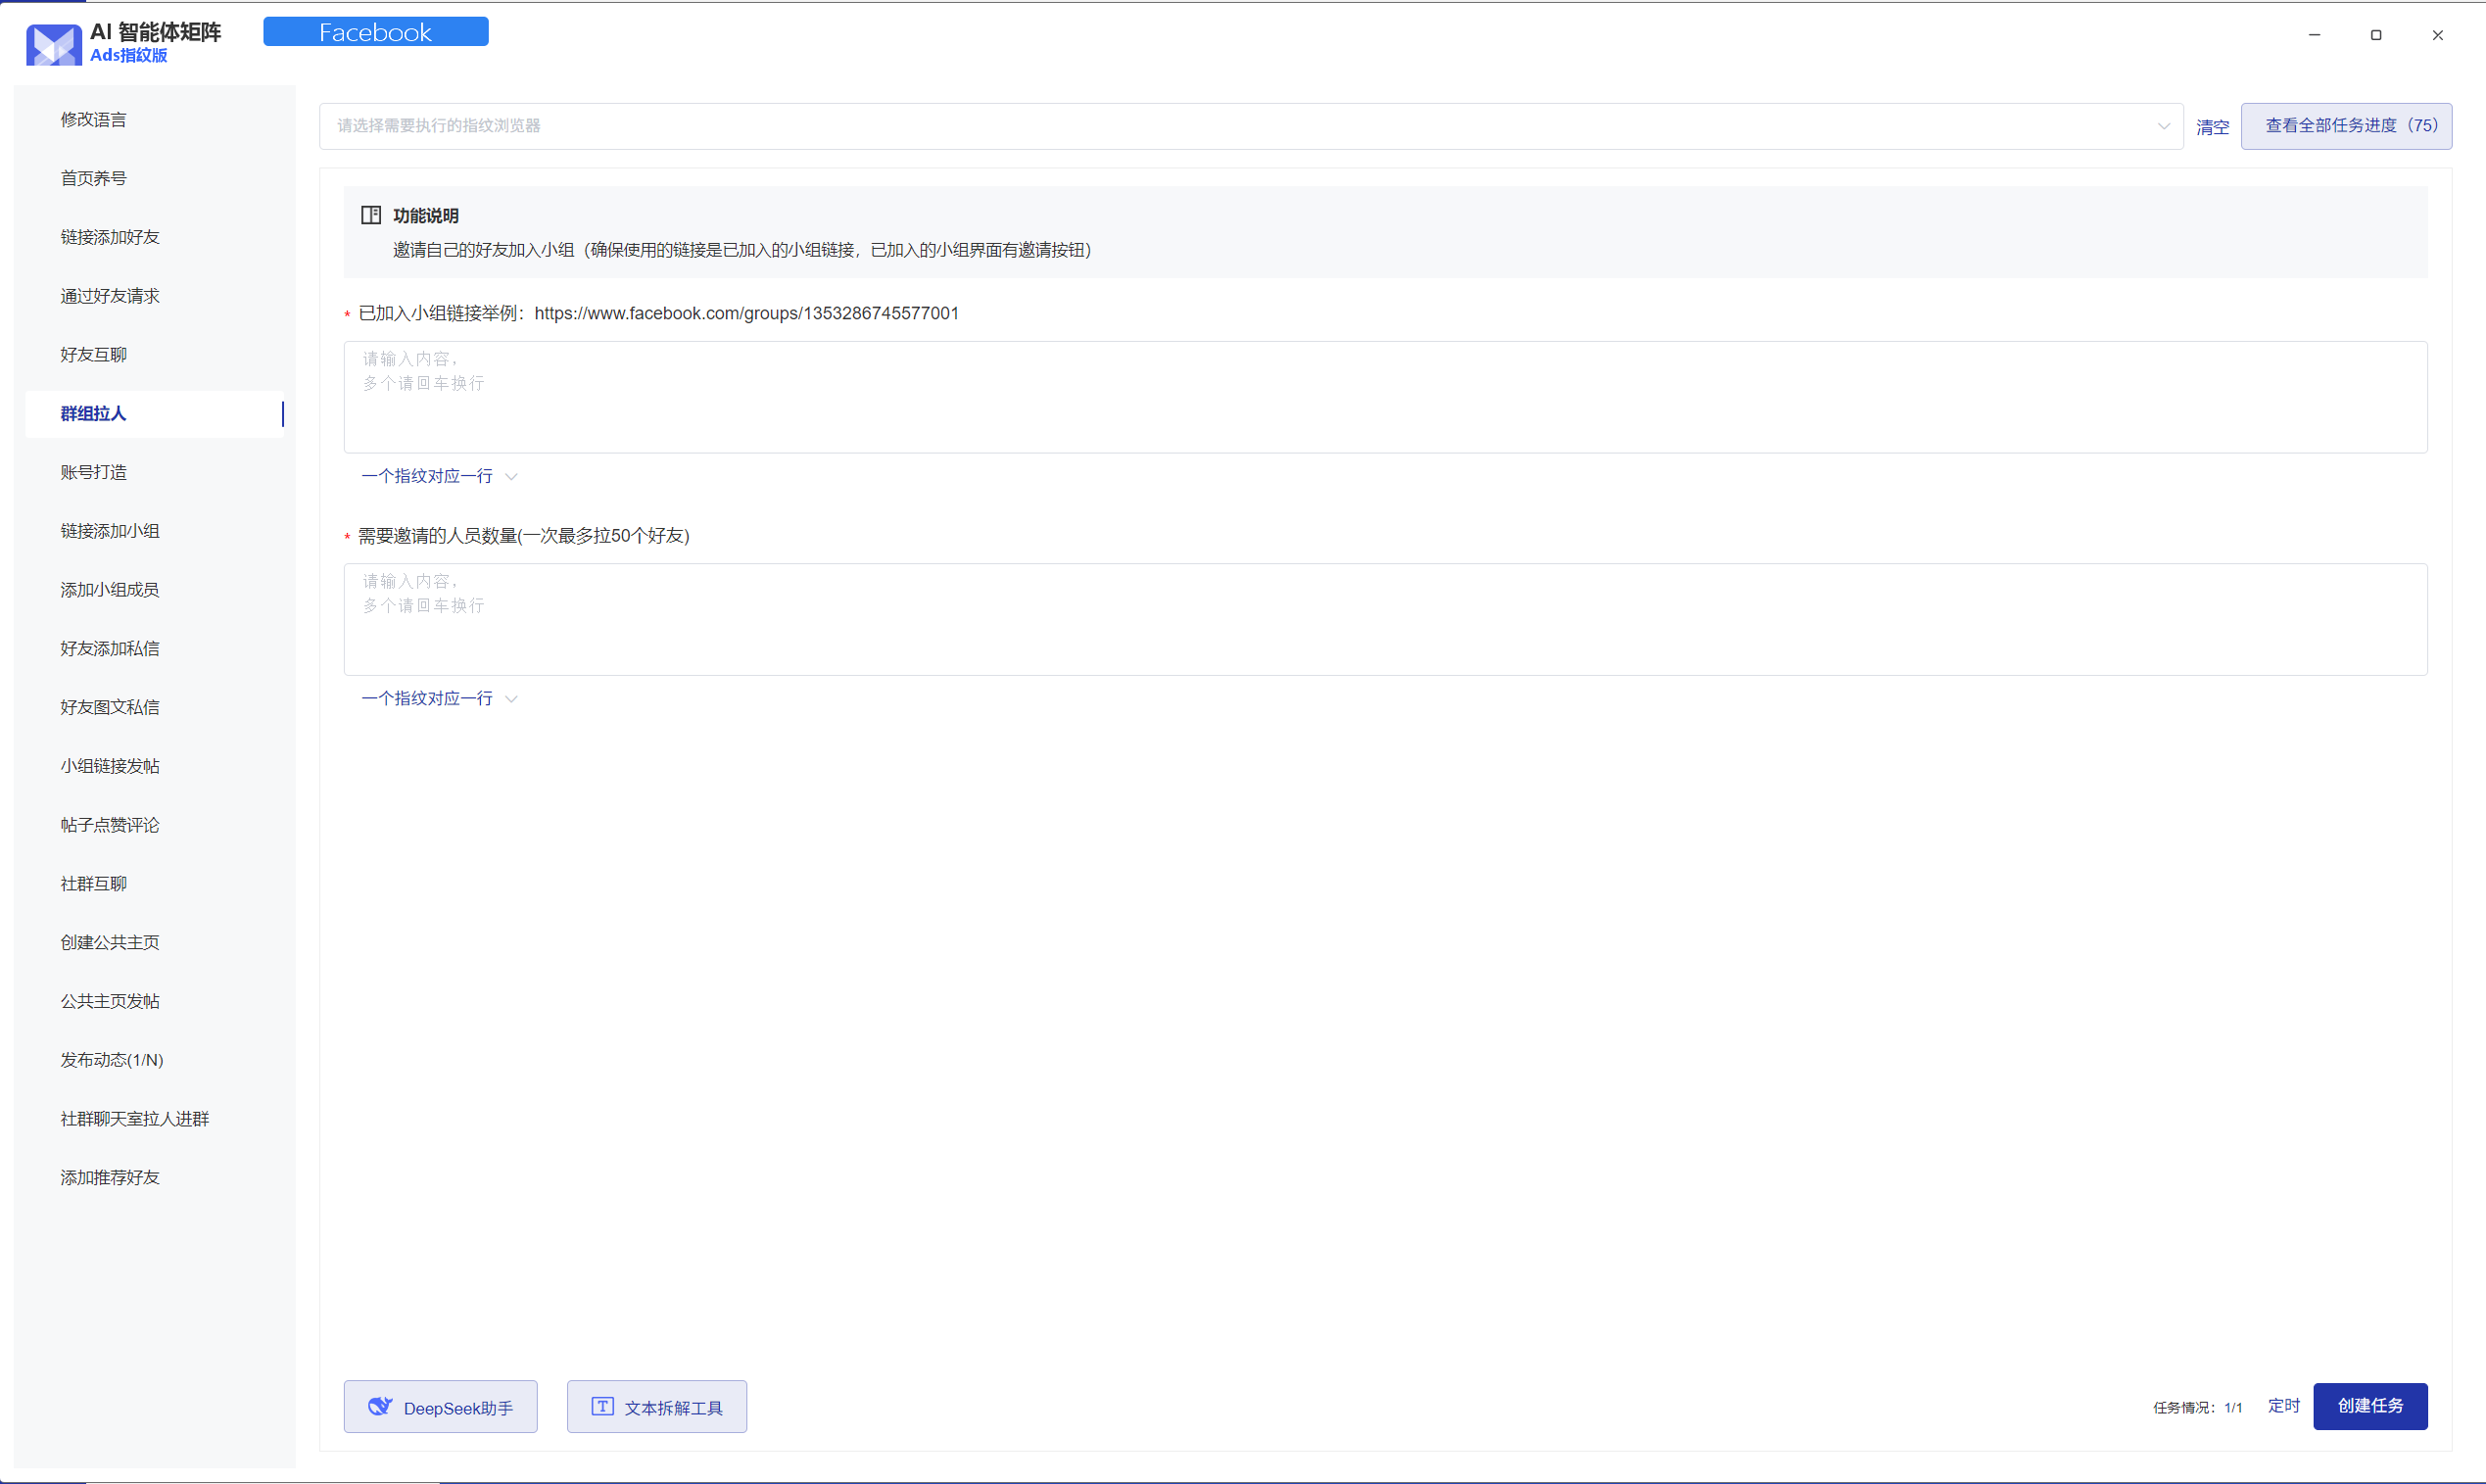Screen dimensions: 2486x1484
Task: Click 清空 to clear selected browsers
Action: click(x=2212, y=127)
